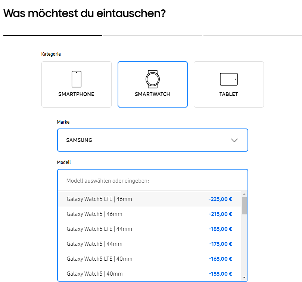
Task: Click scroll up arrow in model list
Action: click(x=244, y=194)
